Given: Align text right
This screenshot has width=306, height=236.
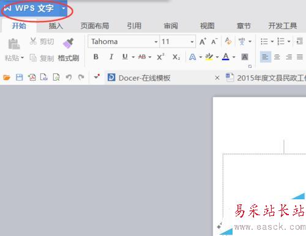Looking at the screenshot, I should pos(289,57).
